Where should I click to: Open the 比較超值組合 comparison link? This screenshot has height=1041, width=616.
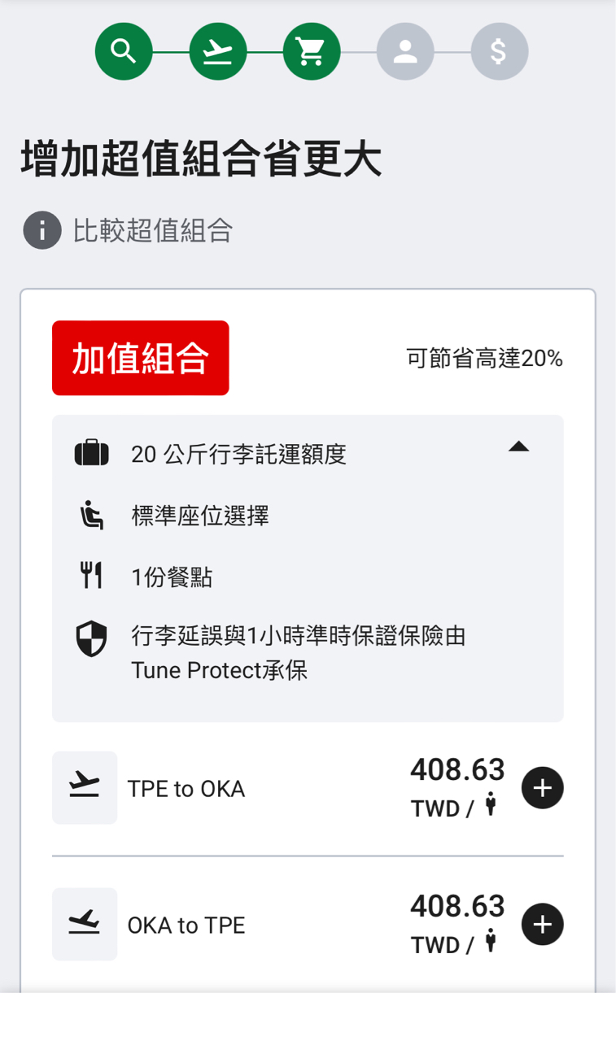click(153, 231)
